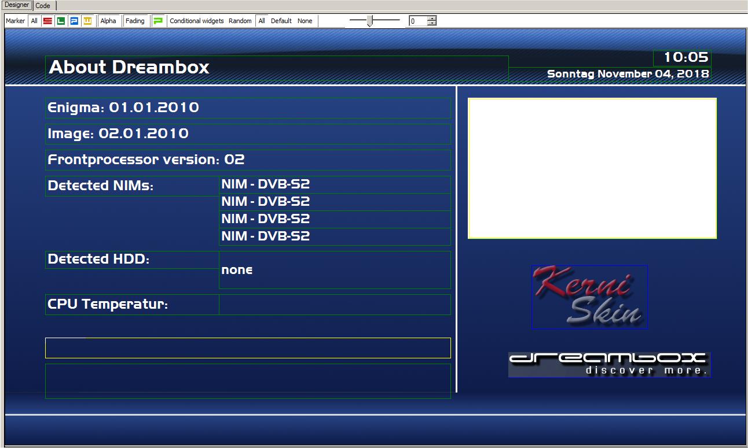Select the 10:05 clock widget
Image resolution: width=748 pixels, height=448 pixels.
[x=682, y=58]
